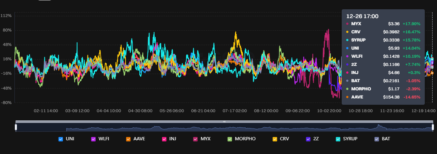Toggle SYRUP legend checkbox
Screen dimensions: 437x154
[338, 139]
